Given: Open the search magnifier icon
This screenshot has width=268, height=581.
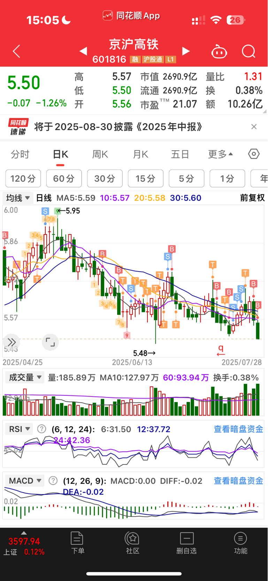Looking at the screenshot, I should pos(248,51).
